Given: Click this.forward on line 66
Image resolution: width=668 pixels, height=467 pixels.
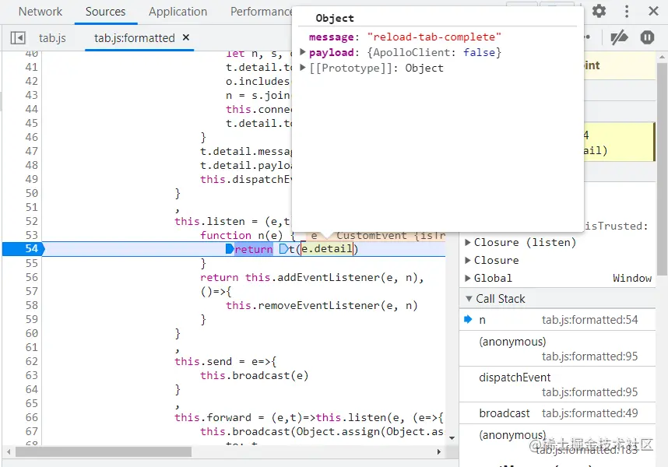Looking at the screenshot, I should click(x=213, y=418).
